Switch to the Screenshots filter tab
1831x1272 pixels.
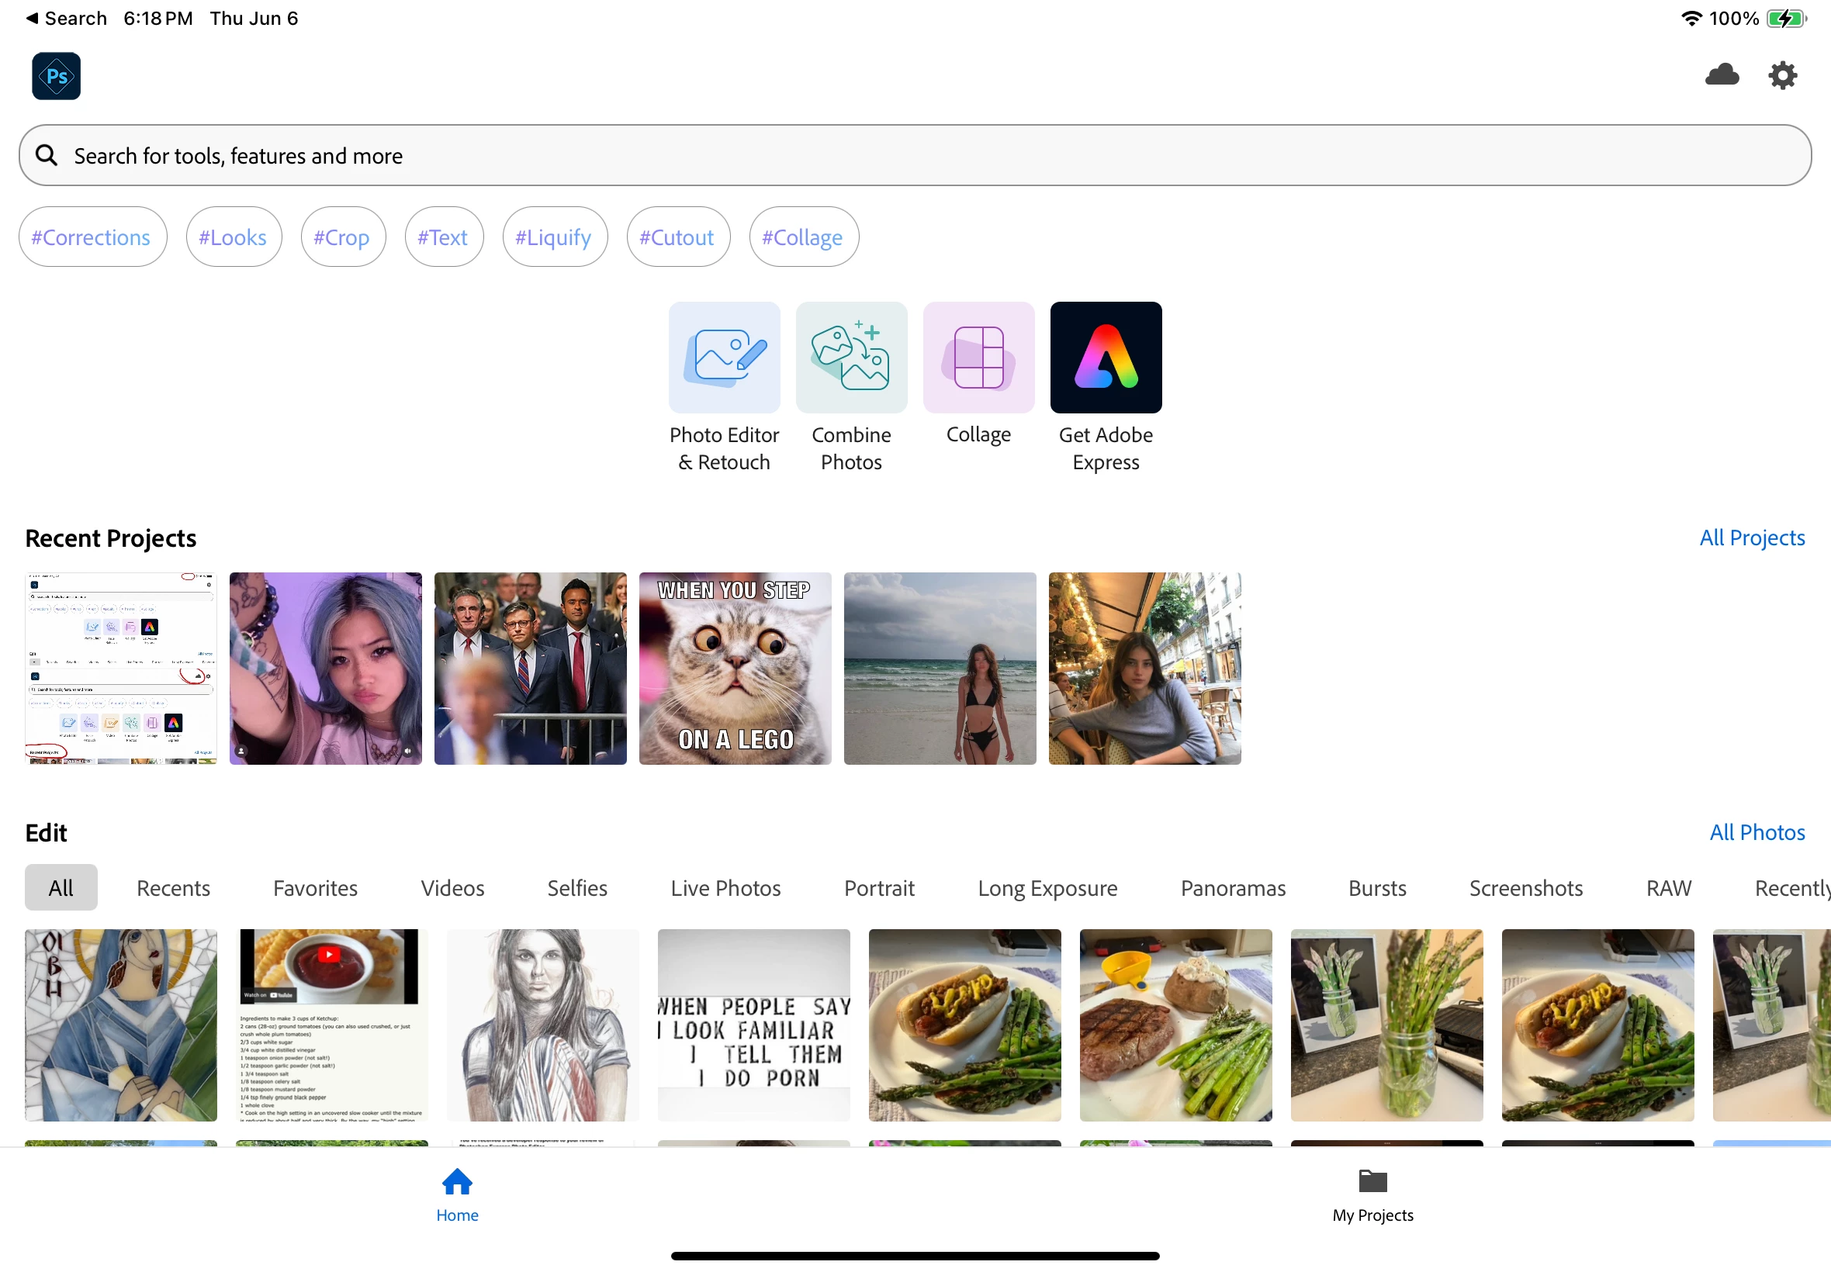[1525, 887]
